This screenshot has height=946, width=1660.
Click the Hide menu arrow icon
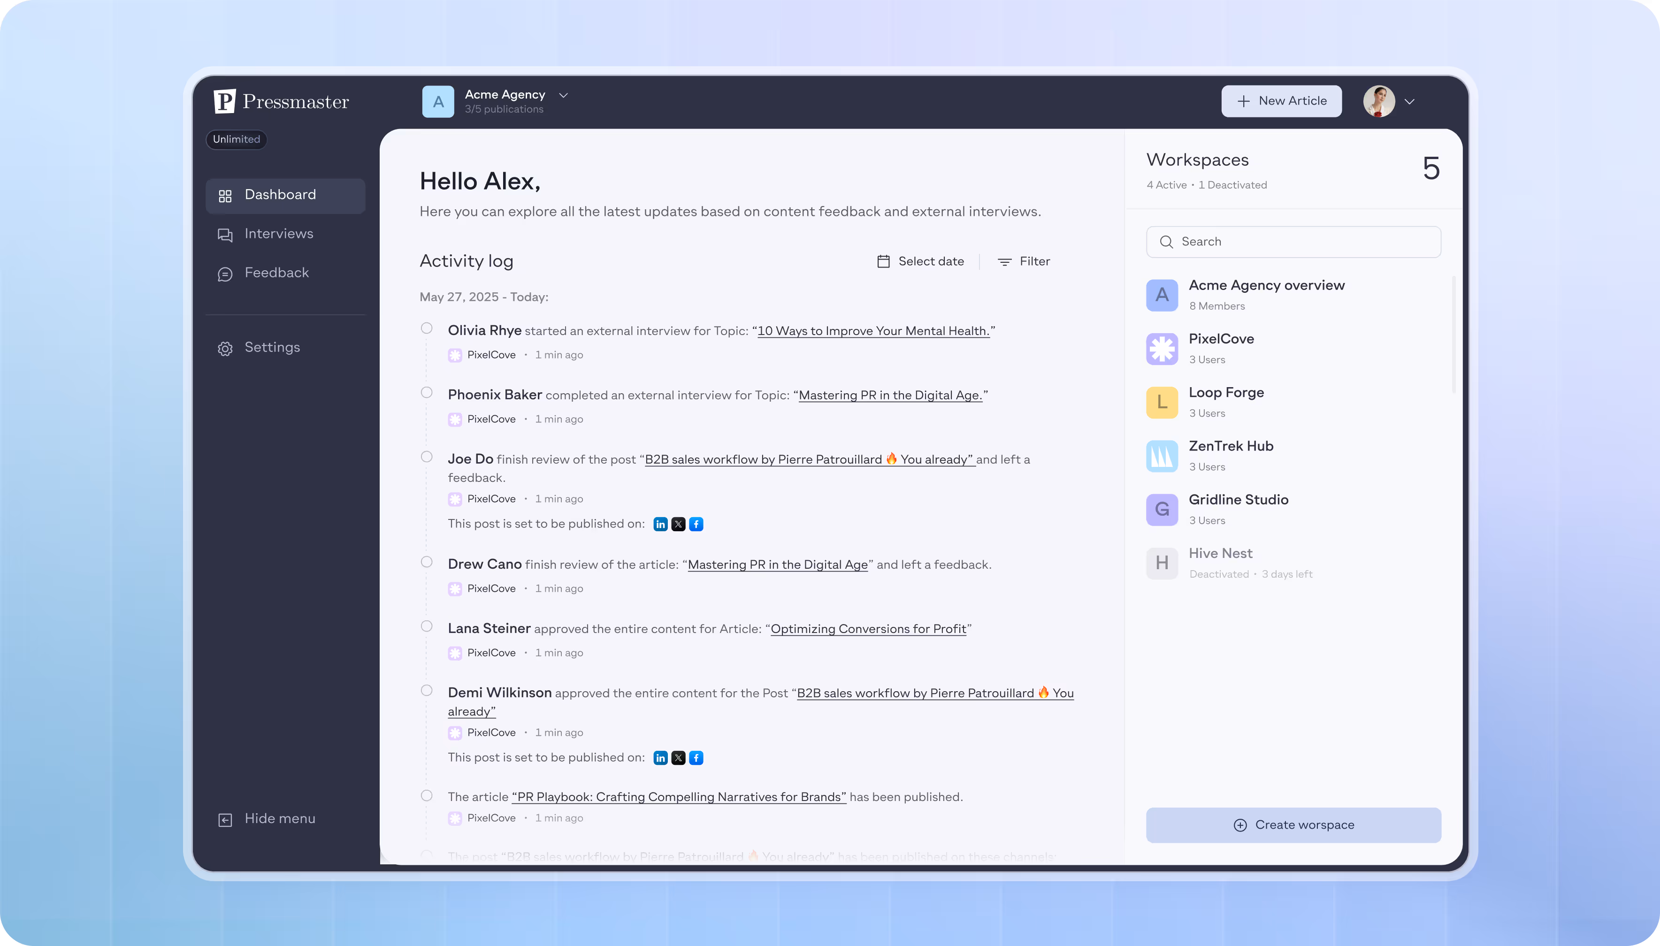(225, 820)
